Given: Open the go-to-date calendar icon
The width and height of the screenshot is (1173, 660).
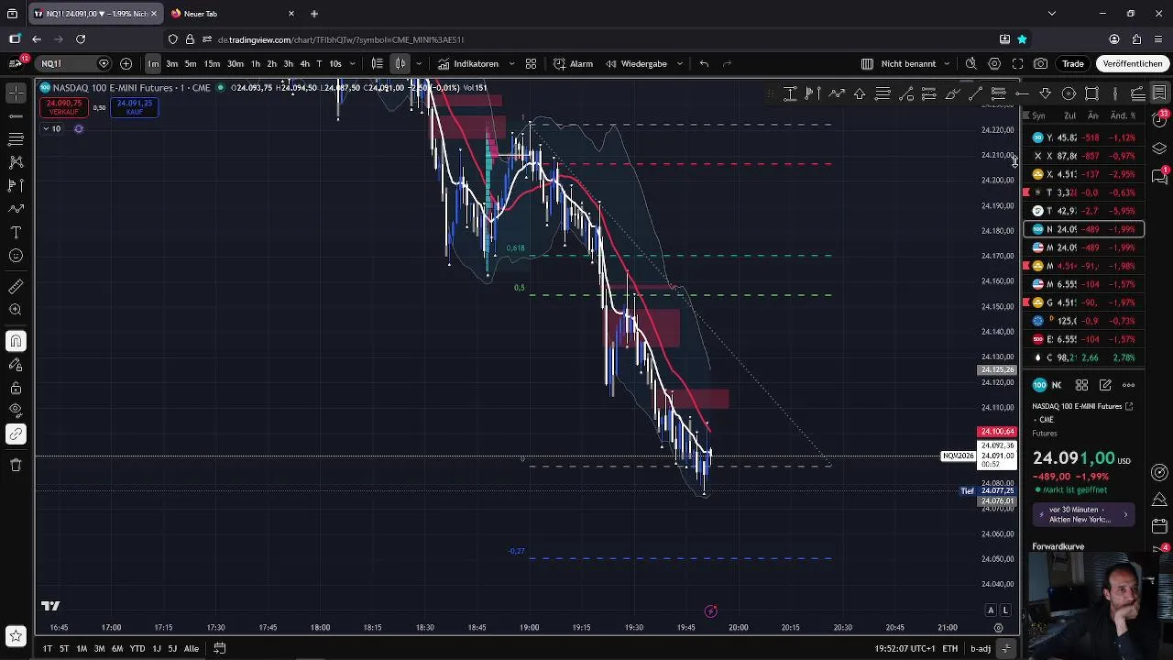Looking at the screenshot, I should [x=220, y=648].
